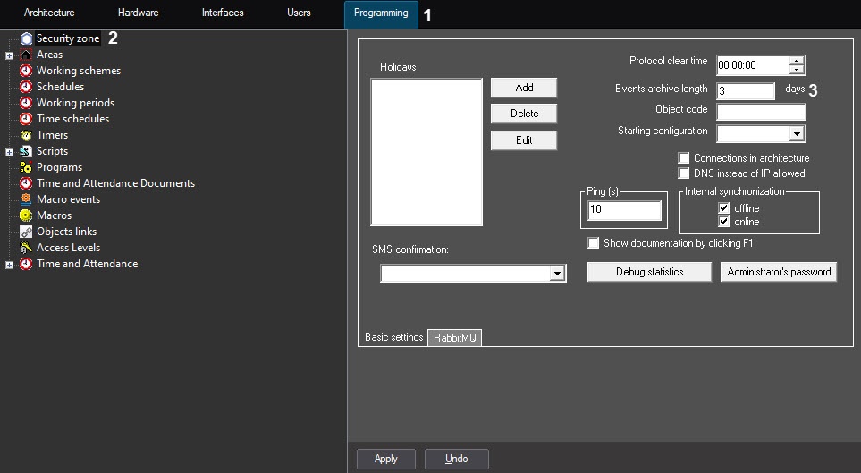Click the Areas house icon

click(x=26, y=55)
